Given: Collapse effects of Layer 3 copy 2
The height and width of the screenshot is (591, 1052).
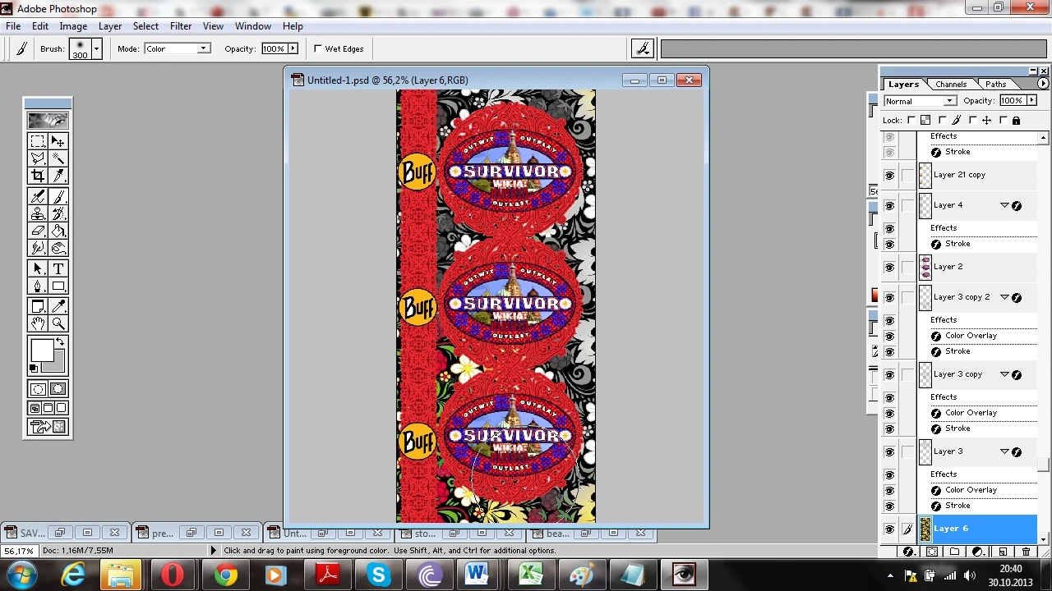Looking at the screenshot, I should point(1004,297).
